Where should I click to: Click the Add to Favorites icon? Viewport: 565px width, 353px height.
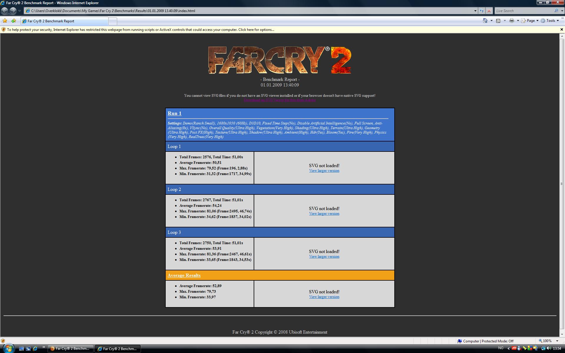[14, 21]
